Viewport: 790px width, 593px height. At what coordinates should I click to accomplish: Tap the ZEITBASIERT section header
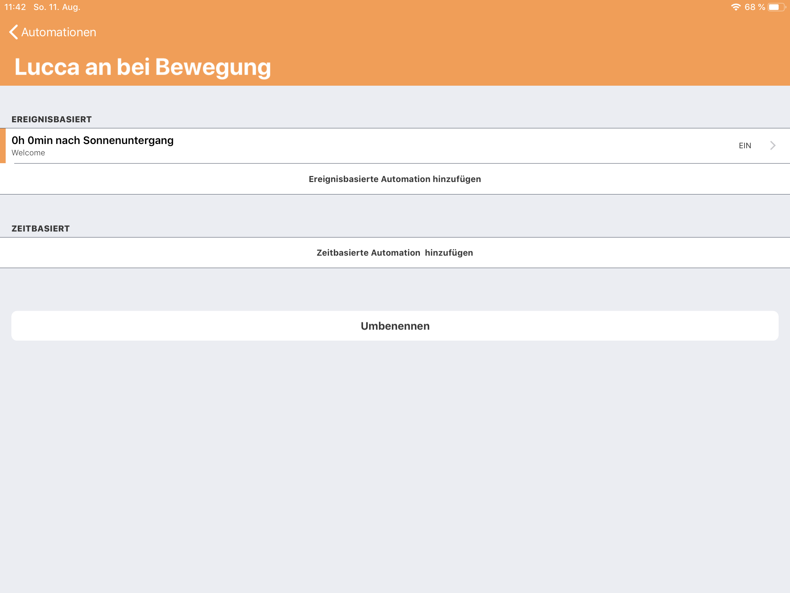click(40, 229)
